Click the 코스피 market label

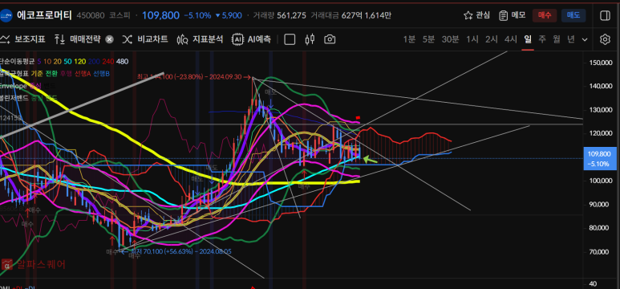120,16
